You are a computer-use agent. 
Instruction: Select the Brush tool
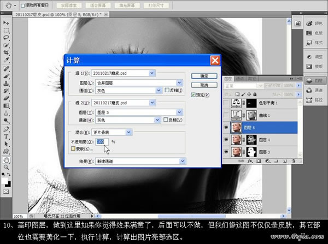(6, 76)
